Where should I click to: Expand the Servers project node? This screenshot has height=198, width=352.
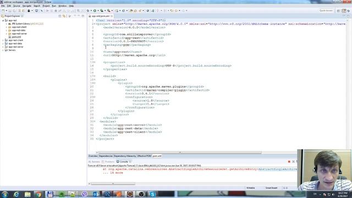[x=3, y=50]
